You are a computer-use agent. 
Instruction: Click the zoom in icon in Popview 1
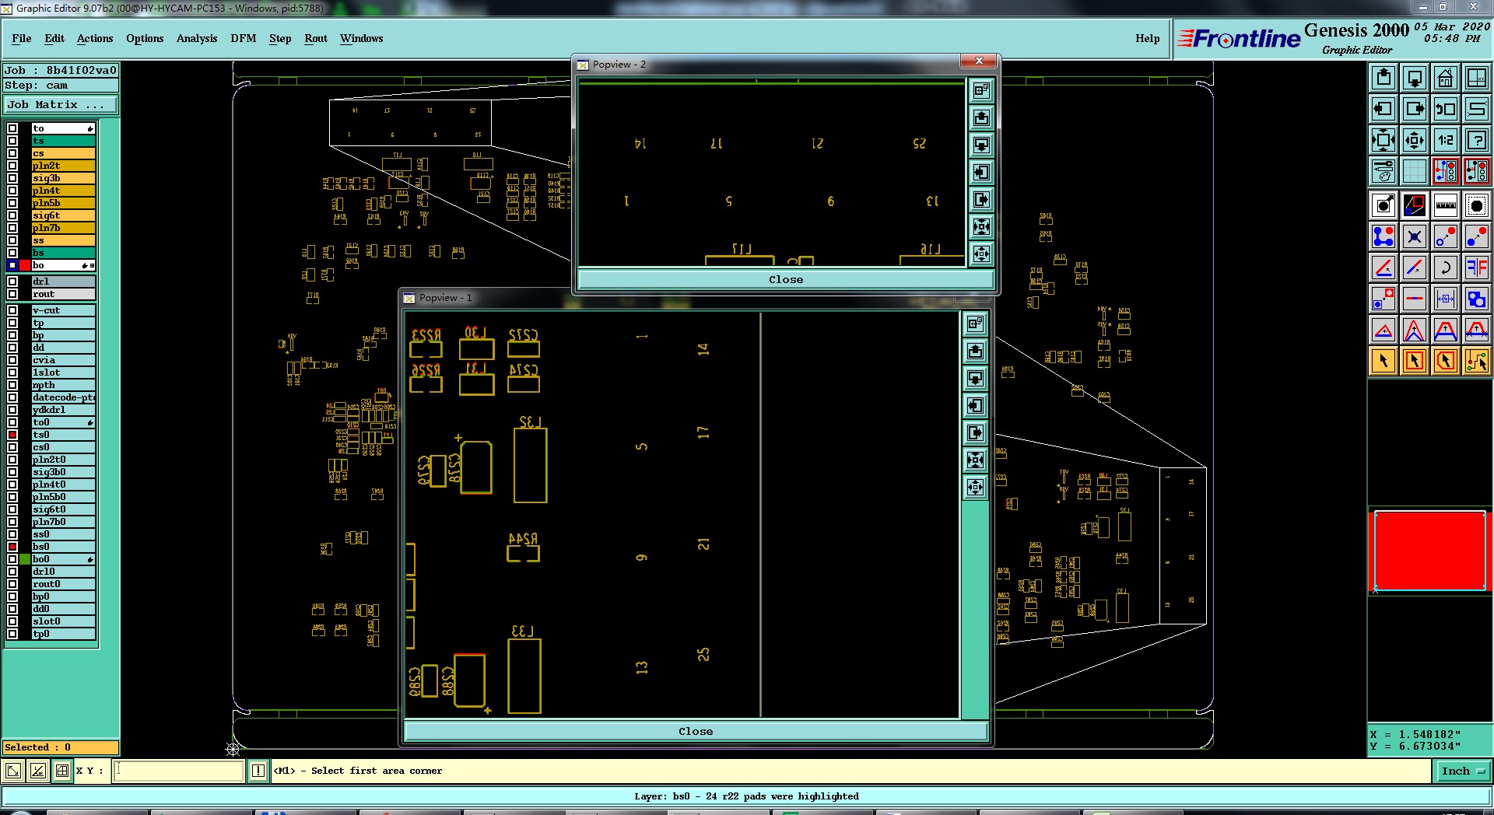[976, 460]
